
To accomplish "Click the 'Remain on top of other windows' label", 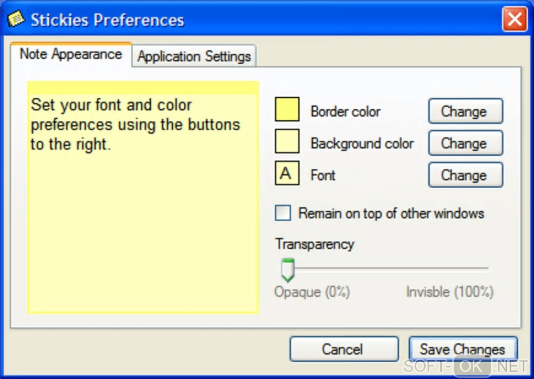I will (x=391, y=213).
